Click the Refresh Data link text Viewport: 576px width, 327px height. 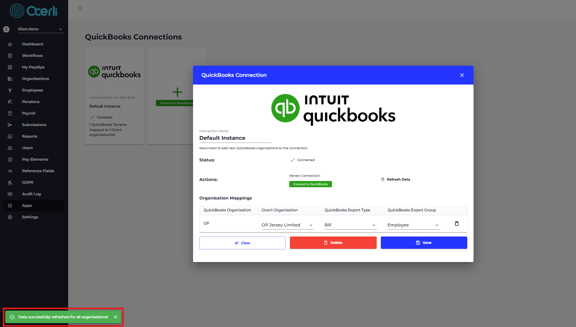pyautogui.click(x=398, y=179)
